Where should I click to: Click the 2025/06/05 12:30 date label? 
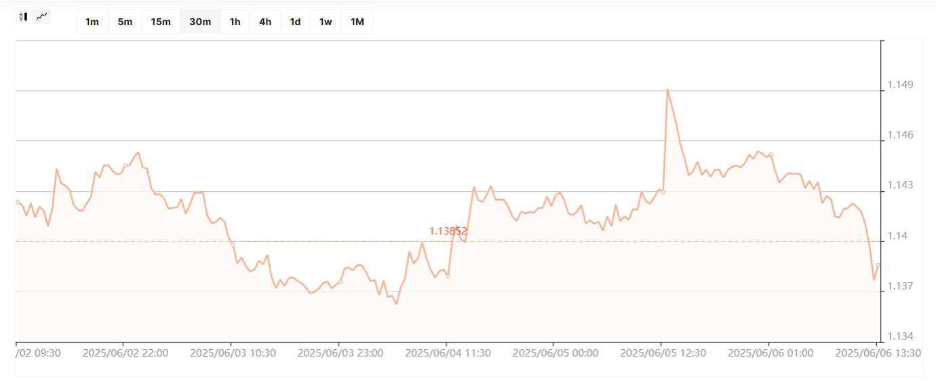663,353
